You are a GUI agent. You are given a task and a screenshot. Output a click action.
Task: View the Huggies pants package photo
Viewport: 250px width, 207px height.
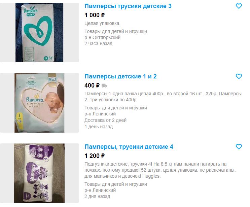pos(39,173)
